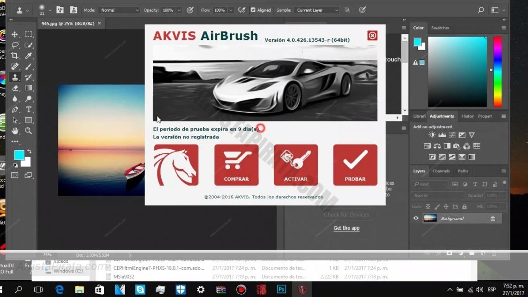Select the Crop tool
Viewport: 528px width, 297px height.
[x=15, y=56]
